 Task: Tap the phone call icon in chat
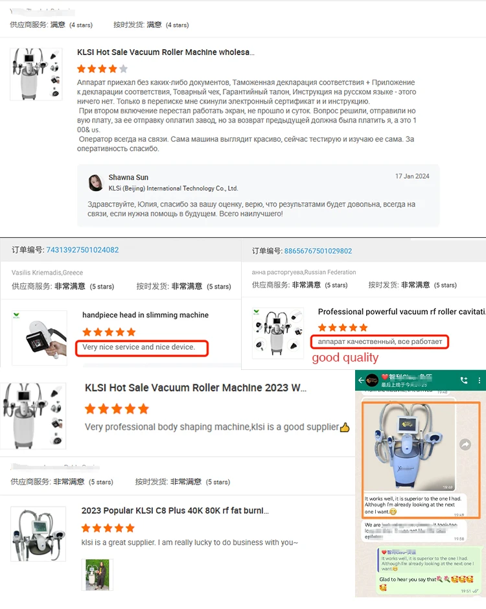pos(464,380)
